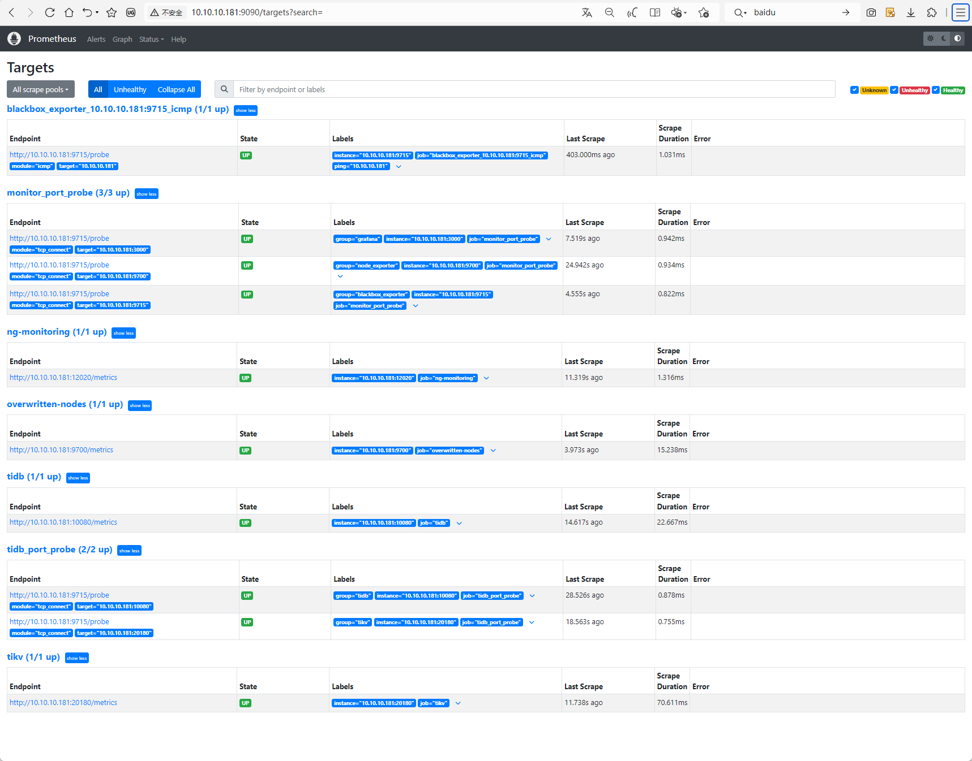Expand labels chevron for group tikv target
Image resolution: width=972 pixels, height=761 pixels.
(x=532, y=622)
